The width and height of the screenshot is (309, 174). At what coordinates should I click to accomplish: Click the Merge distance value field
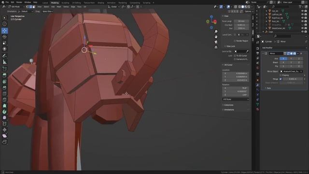[293, 79]
